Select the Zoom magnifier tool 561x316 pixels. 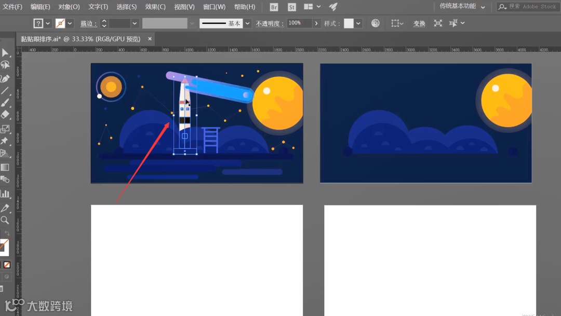tap(5, 220)
